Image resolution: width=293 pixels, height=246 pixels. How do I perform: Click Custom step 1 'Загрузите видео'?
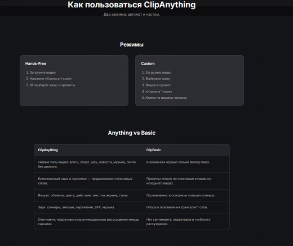(158, 73)
